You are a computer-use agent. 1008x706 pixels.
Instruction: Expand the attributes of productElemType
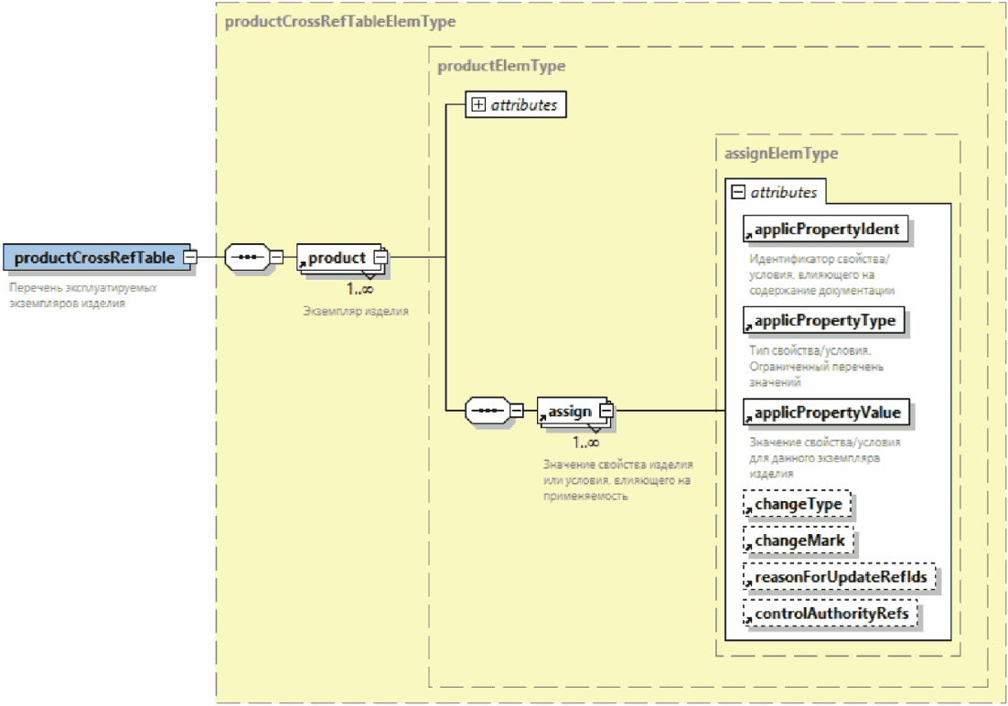coord(477,105)
